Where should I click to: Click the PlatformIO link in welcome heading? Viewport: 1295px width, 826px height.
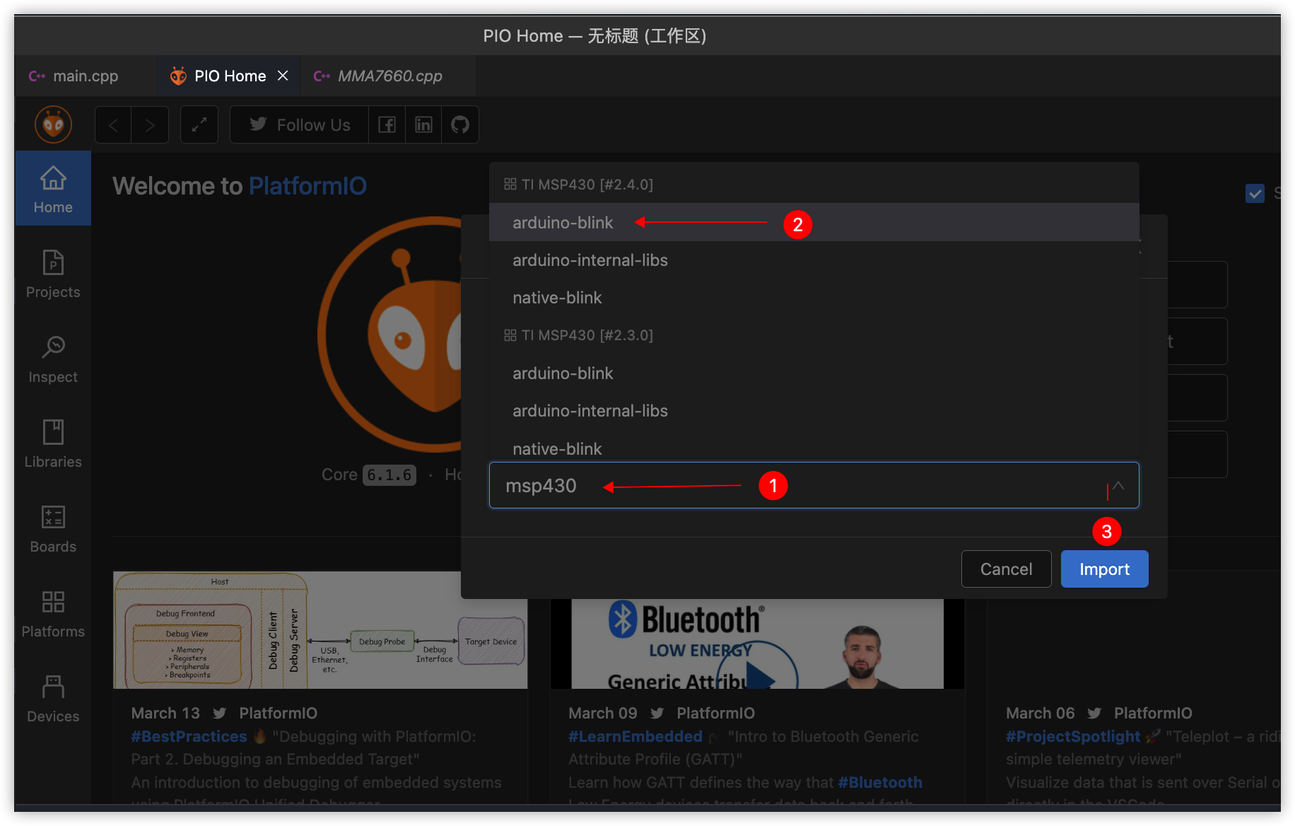[x=307, y=186]
